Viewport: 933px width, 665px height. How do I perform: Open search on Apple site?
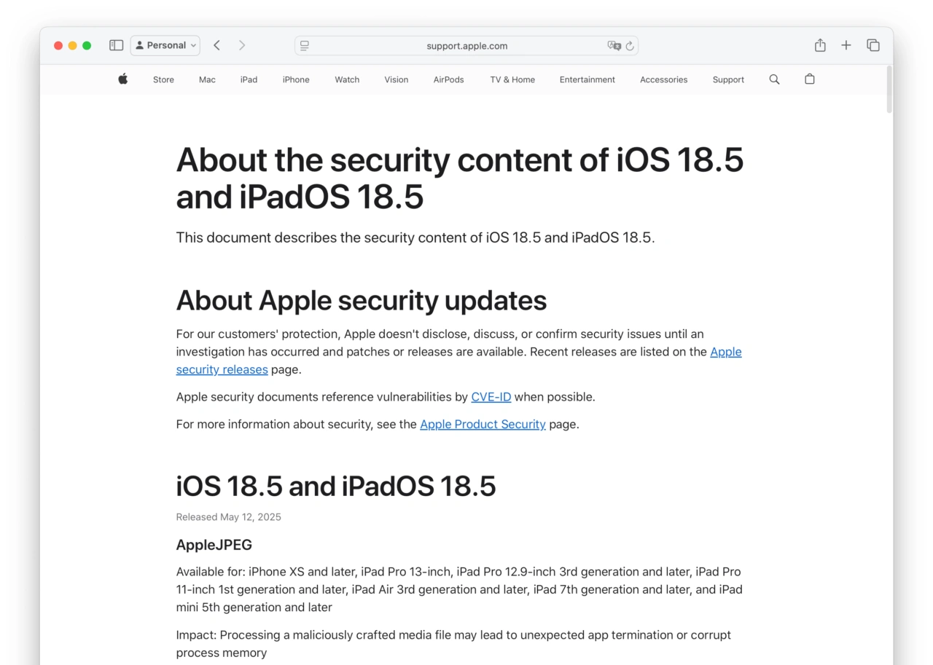click(x=774, y=79)
